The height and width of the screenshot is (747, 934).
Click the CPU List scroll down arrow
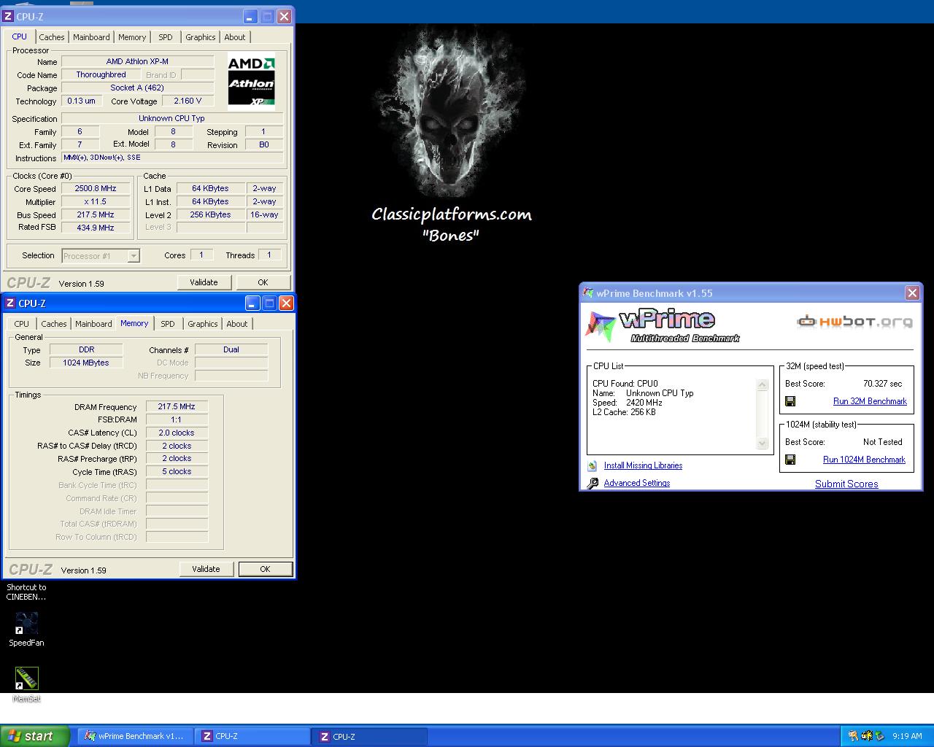[763, 444]
